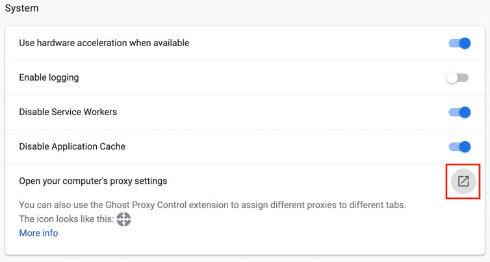Viewport: 490px width, 262px height.
Task: Click 'The icon looks like this:' text
Action: (66, 219)
